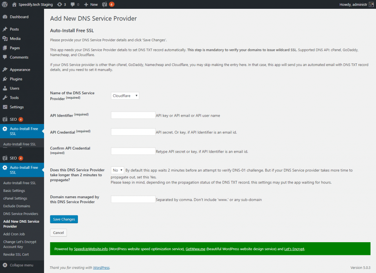Open Media library icon
This screenshot has height=273, width=376.
pyautogui.click(x=5, y=39)
